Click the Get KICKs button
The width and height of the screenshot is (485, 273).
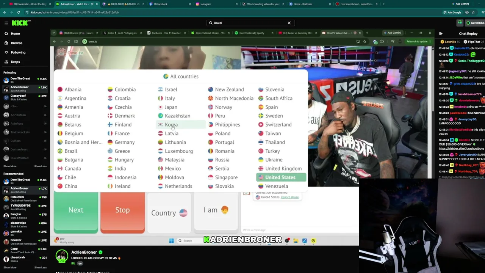[x=475, y=23]
